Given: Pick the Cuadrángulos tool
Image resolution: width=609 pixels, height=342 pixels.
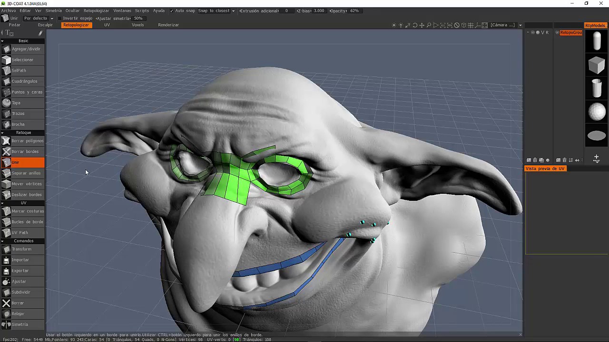Looking at the screenshot, I should 22,81.
